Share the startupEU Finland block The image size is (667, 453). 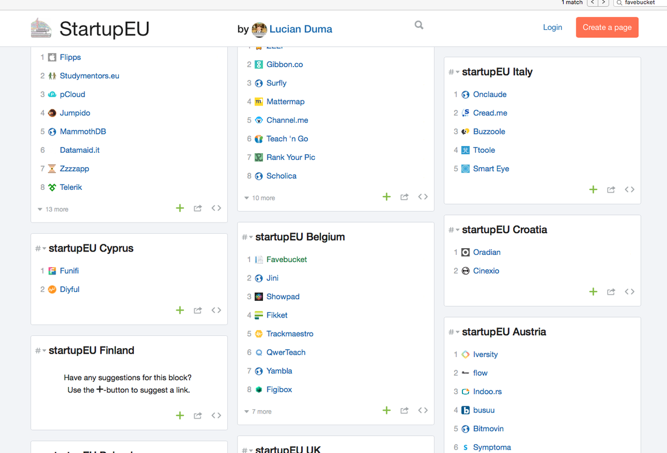coord(198,415)
